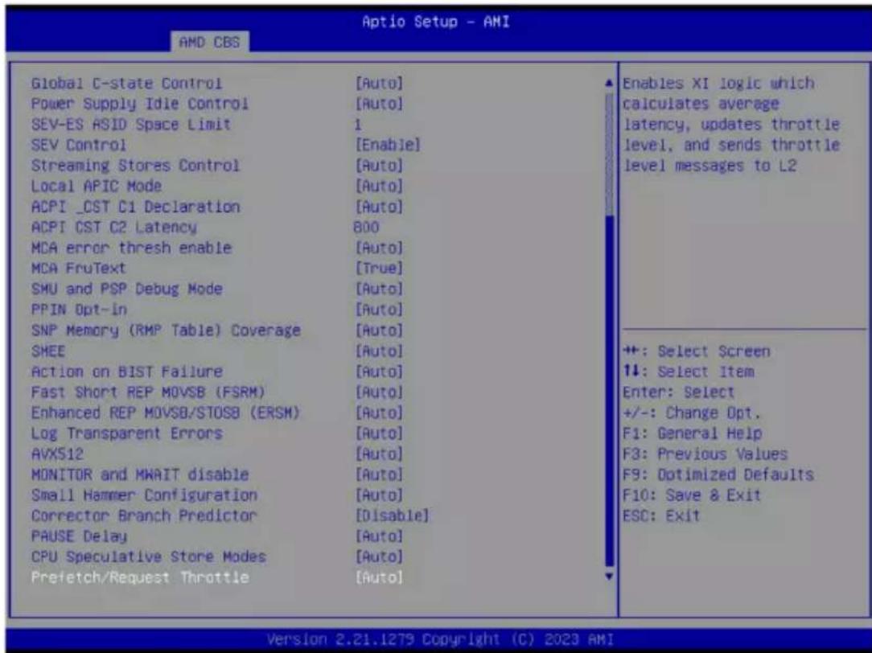Change MCA FruText [True] option

coord(379,269)
